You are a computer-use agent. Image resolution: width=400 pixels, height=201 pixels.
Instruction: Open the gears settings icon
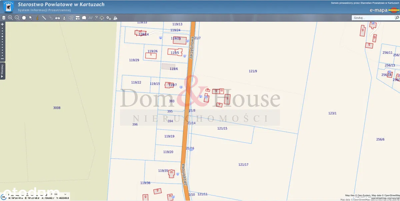[108, 18]
